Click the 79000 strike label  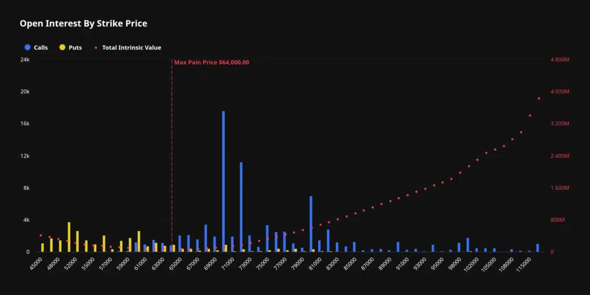click(298, 263)
